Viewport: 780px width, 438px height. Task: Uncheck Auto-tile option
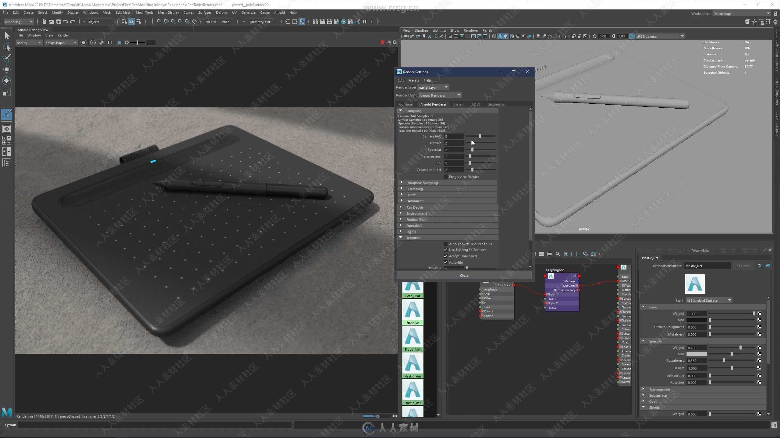pyautogui.click(x=445, y=262)
